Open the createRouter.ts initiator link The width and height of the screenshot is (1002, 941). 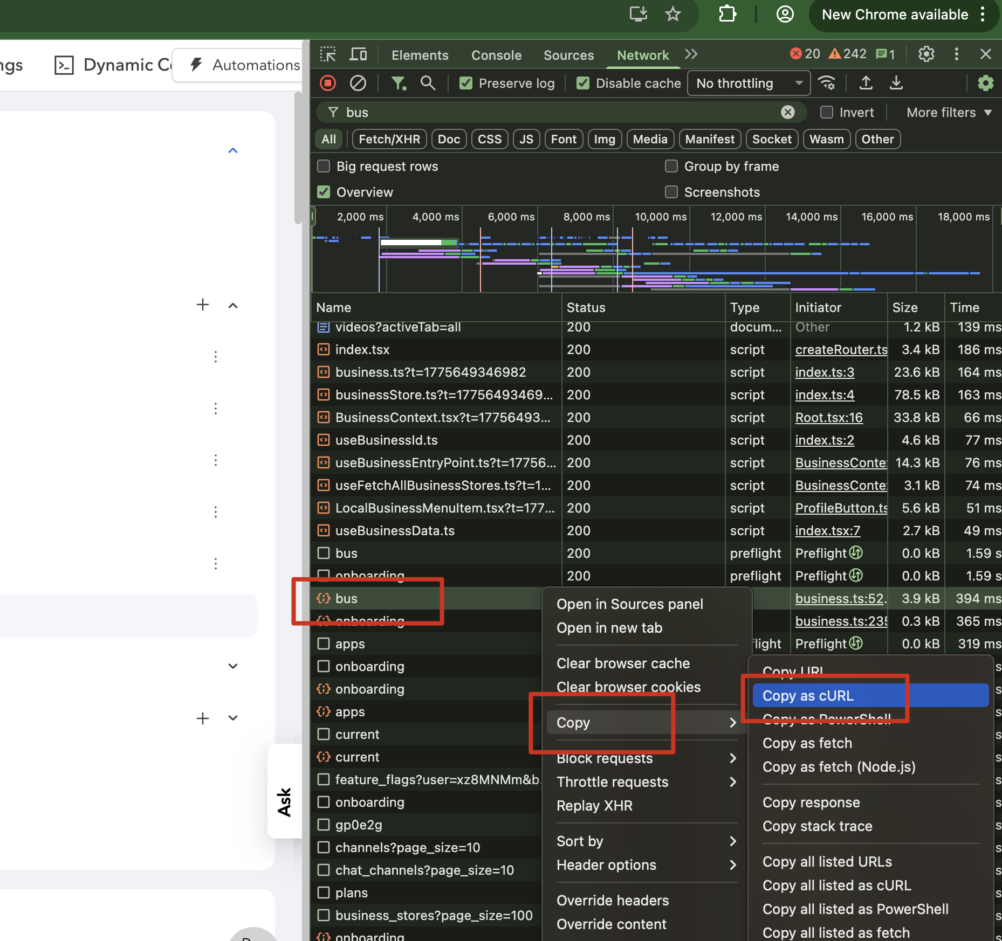[x=841, y=349]
